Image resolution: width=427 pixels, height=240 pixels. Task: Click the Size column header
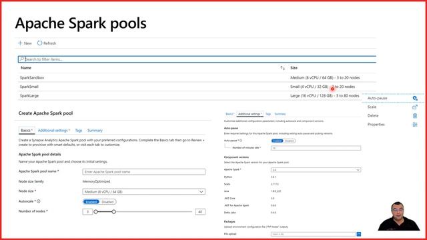[x=294, y=68]
